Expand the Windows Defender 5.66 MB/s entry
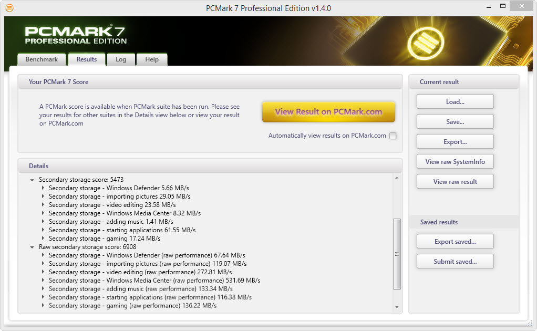537x331 pixels. pyautogui.click(x=43, y=188)
